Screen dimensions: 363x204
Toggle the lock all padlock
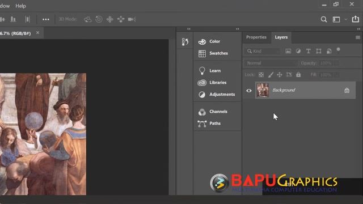[298, 74]
